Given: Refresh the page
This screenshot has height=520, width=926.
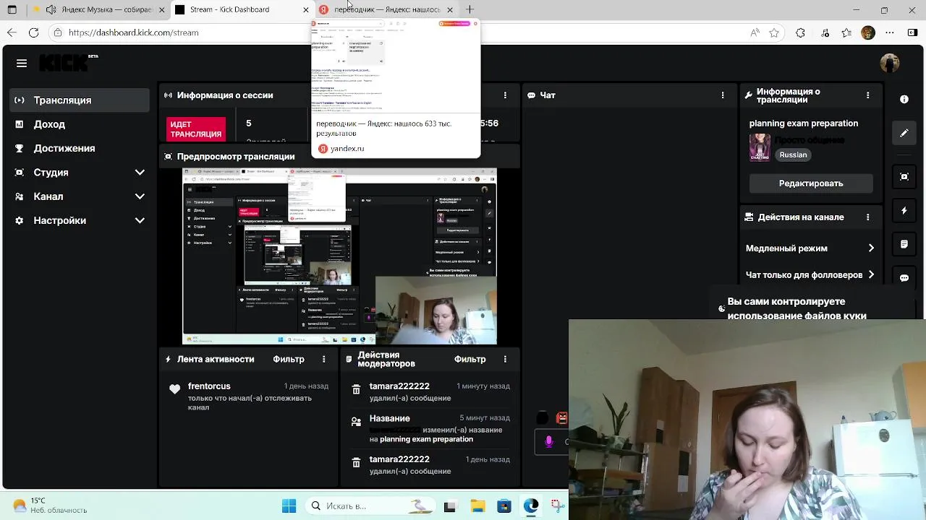Looking at the screenshot, I should (34, 32).
